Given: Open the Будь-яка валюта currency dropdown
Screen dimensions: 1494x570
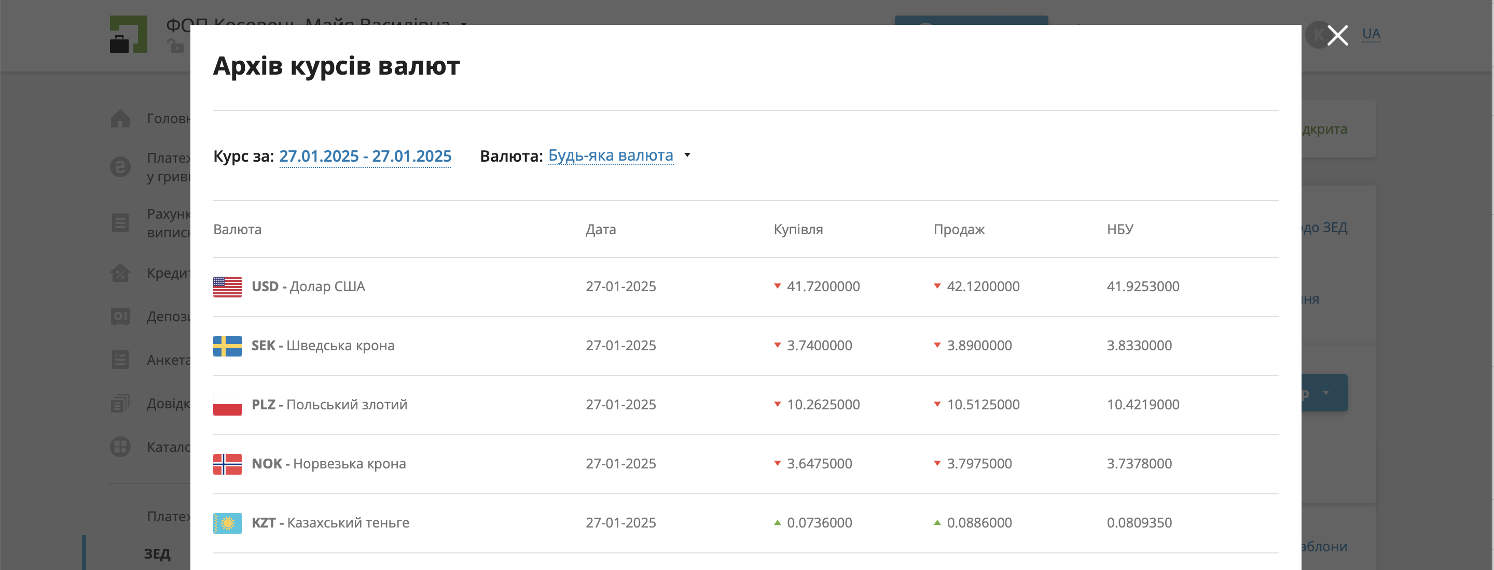Looking at the screenshot, I should (x=611, y=155).
